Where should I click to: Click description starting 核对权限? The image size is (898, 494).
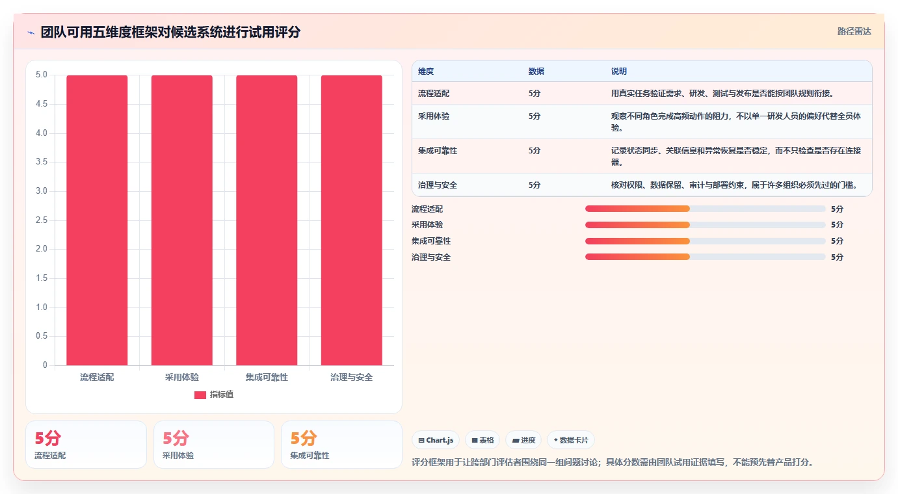coord(734,185)
